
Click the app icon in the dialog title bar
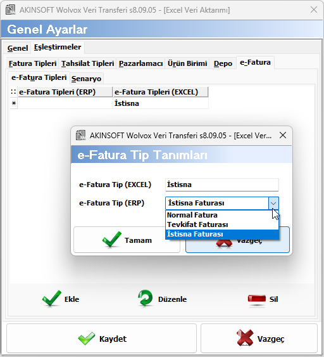80,135
